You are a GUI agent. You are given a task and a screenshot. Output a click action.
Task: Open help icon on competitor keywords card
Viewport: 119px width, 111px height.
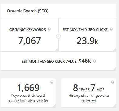click(52, 82)
